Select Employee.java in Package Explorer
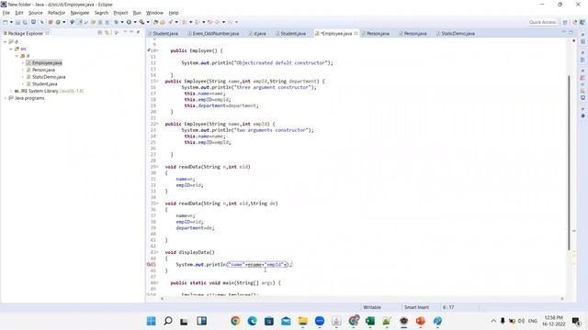Image resolution: width=588 pixels, height=330 pixels. pyautogui.click(x=44, y=63)
